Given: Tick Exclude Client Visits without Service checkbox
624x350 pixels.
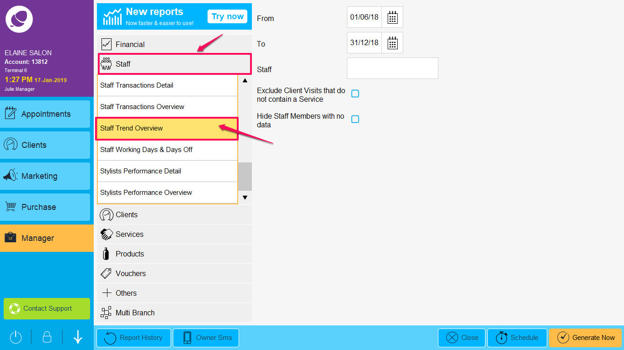Looking at the screenshot, I should tap(355, 94).
